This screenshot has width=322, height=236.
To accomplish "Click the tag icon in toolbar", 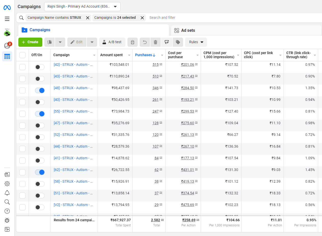I will tap(178, 42).
